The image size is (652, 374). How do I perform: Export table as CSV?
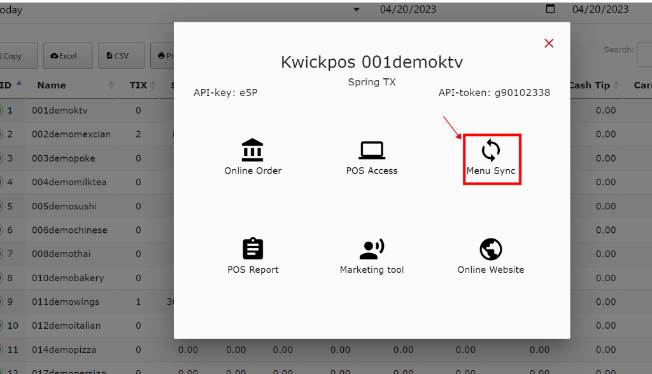[x=121, y=56]
